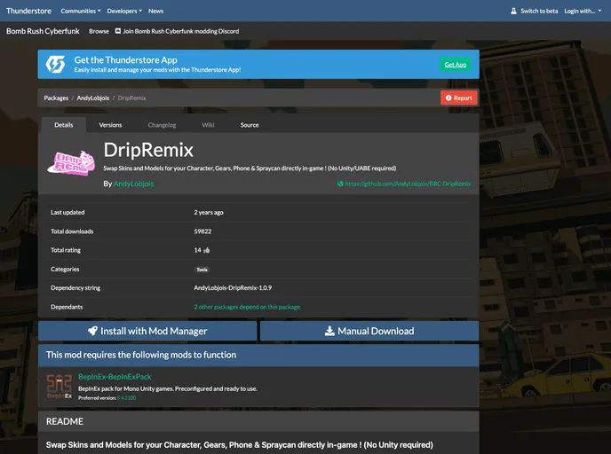
Task: Open the Bomb Rush Cyberfunk community title
Action: tap(43, 31)
